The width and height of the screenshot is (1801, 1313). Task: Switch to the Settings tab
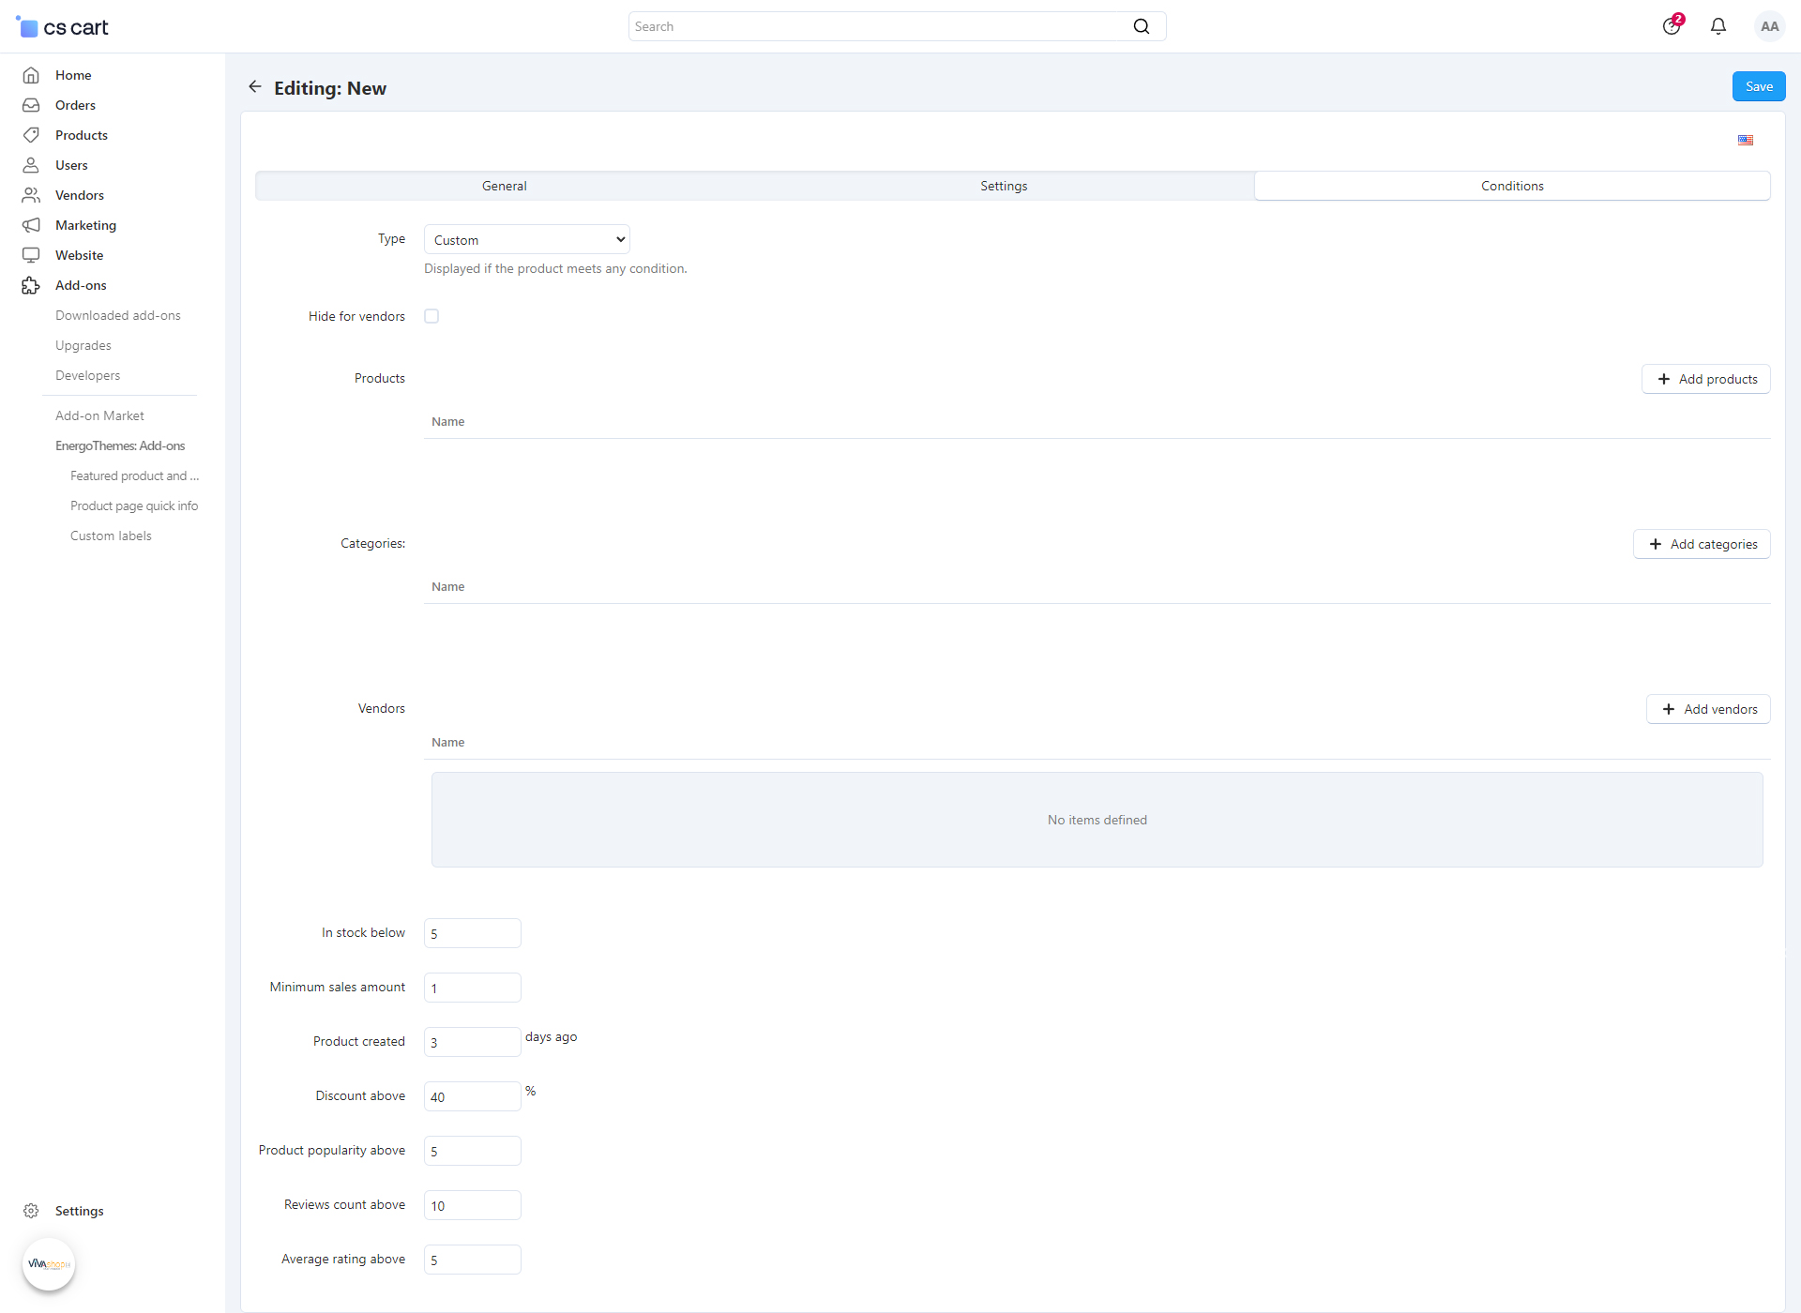click(x=1003, y=186)
